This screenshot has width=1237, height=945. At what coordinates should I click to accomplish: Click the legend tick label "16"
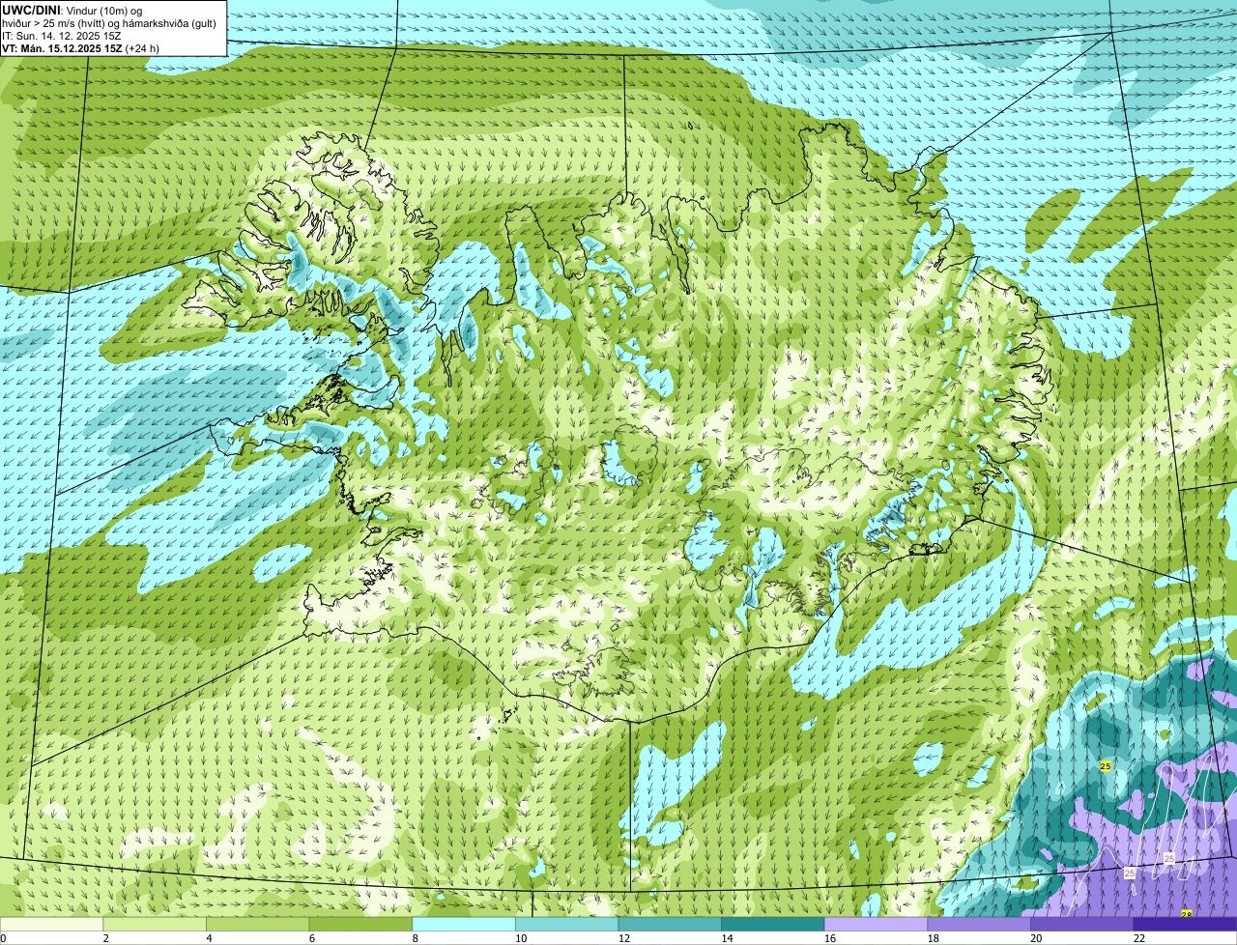(x=830, y=938)
